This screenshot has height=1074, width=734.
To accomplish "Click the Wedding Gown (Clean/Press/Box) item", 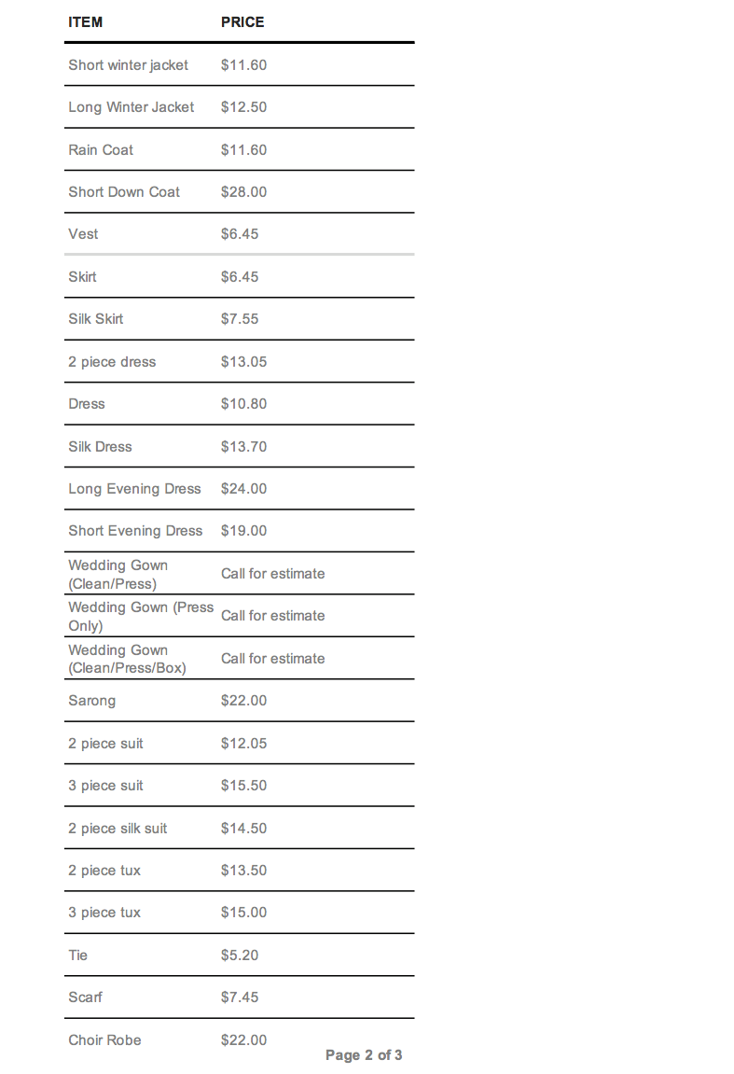I will (x=127, y=659).
